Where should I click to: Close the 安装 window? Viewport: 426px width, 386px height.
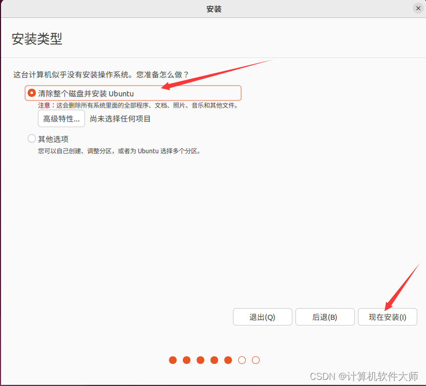[x=418, y=8]
